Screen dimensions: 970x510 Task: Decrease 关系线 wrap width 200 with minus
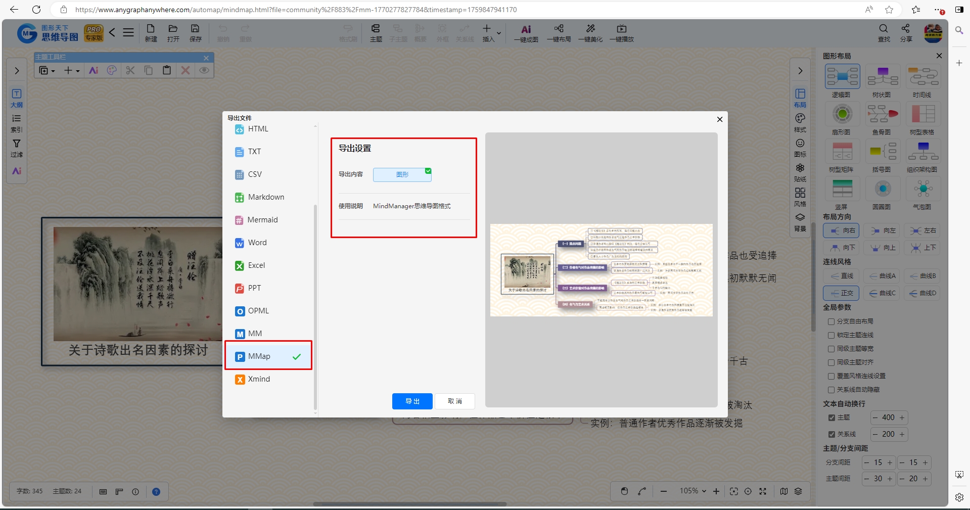click(x=875, y=434)
